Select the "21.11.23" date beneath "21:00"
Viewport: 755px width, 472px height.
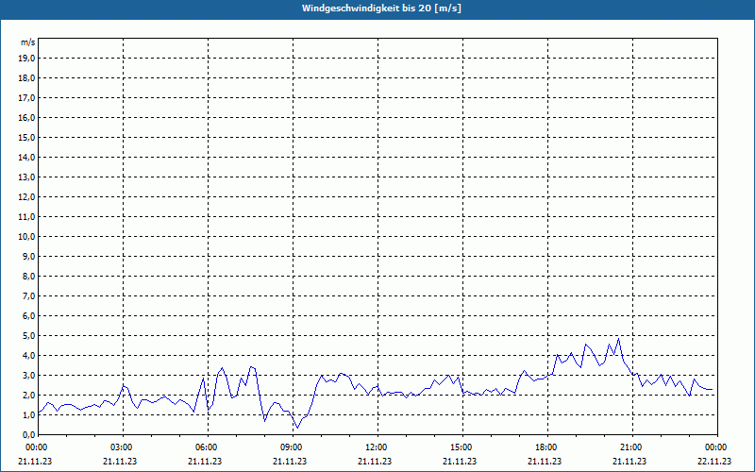[x=629, y=461]
